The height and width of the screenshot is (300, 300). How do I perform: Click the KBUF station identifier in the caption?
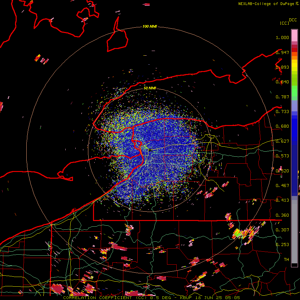tap(186, 298)
